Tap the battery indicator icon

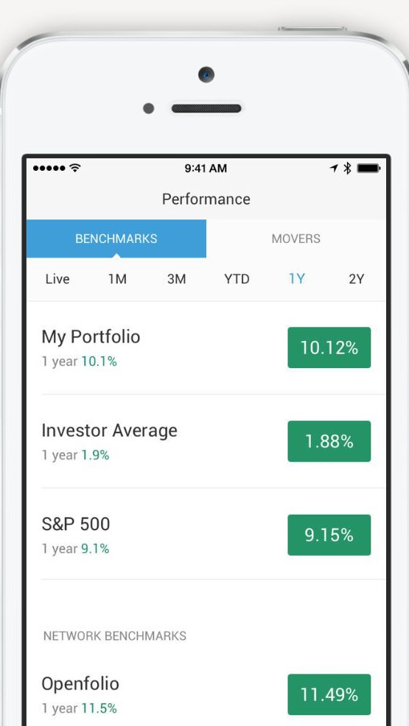click(368, 168)
